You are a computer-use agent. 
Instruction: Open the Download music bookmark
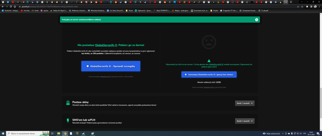(x=199, y=10)
